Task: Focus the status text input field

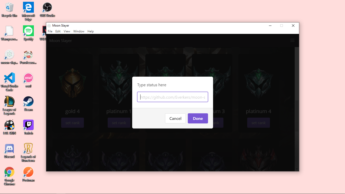Action: [x=173, y=97]
